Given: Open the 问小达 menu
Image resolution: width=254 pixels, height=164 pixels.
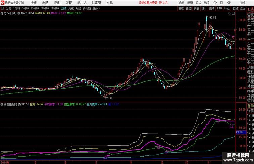Looking at the screenshot, I should [82, 3].
